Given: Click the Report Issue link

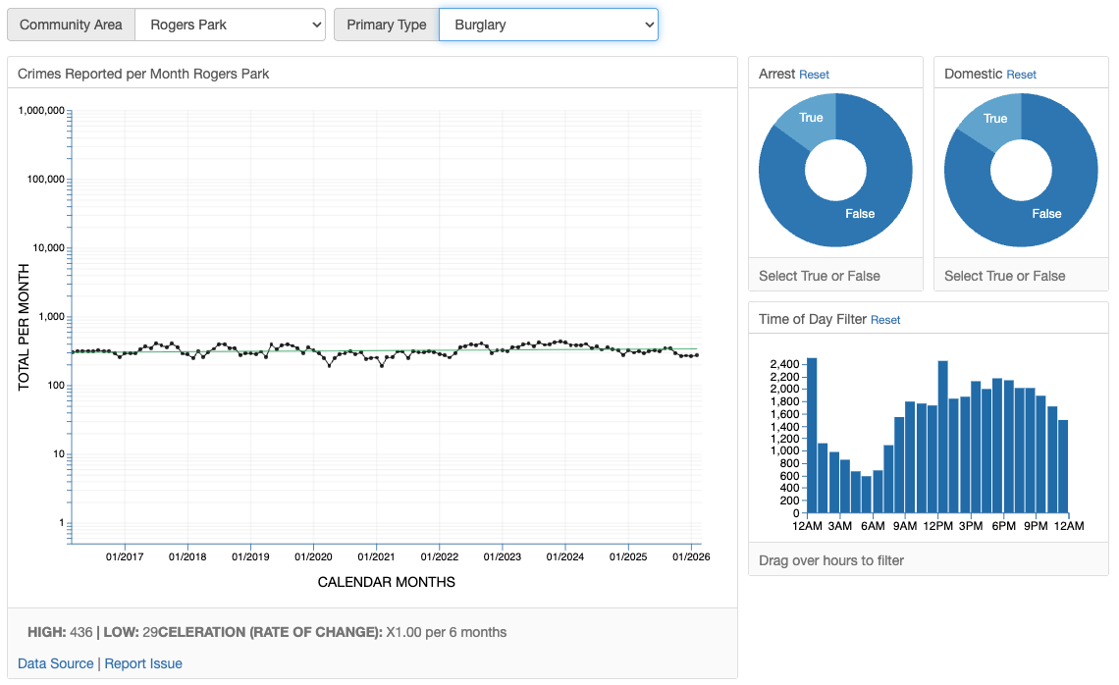Looking at the screenshot, I should tap(143, 663).
